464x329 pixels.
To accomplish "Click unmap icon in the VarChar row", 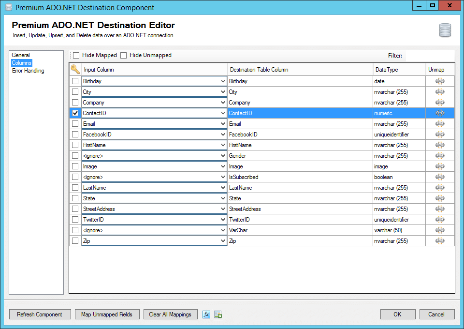I will click(x=440, y=230).
